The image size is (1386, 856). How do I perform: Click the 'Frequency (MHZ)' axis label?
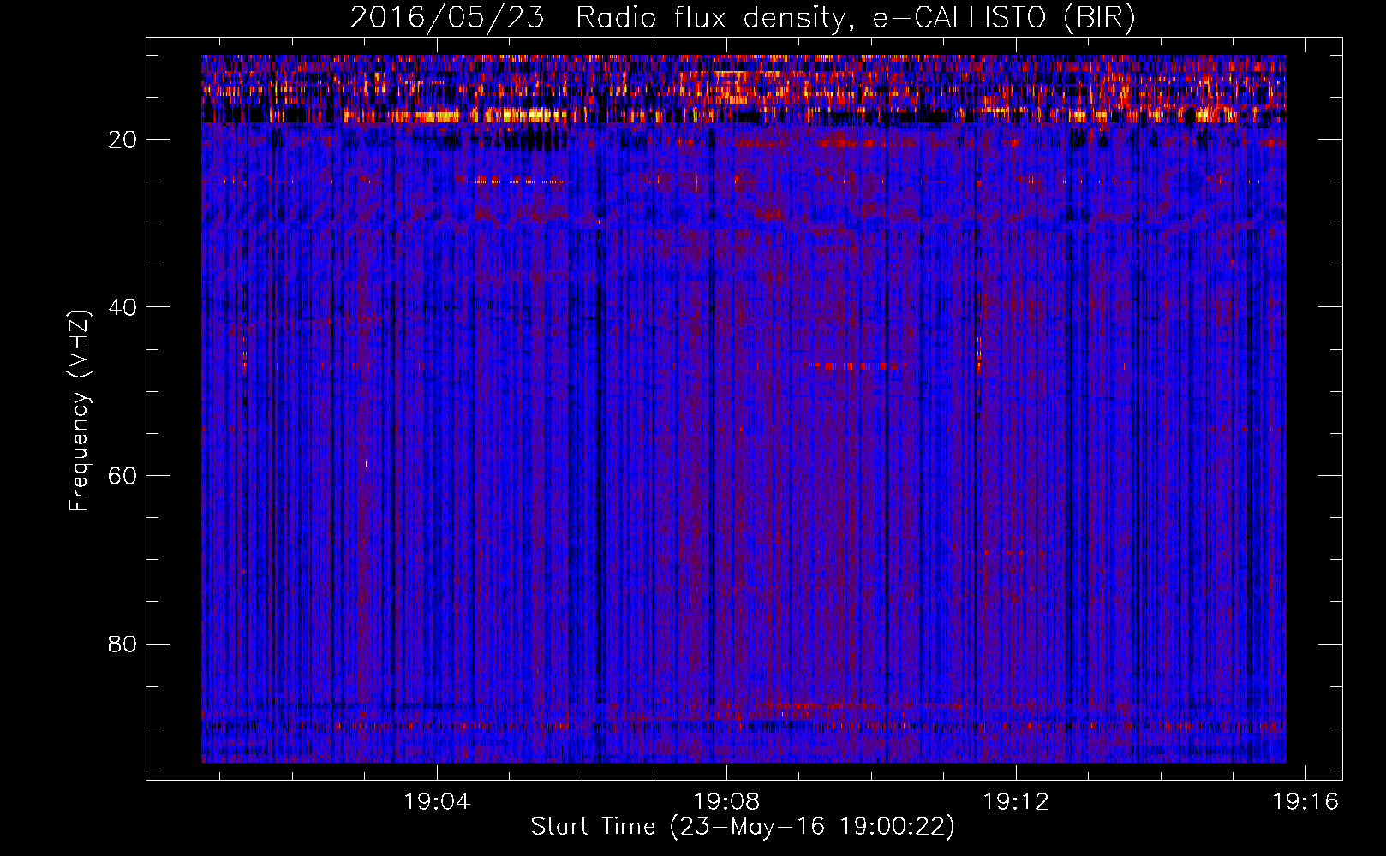pos(79,411)
